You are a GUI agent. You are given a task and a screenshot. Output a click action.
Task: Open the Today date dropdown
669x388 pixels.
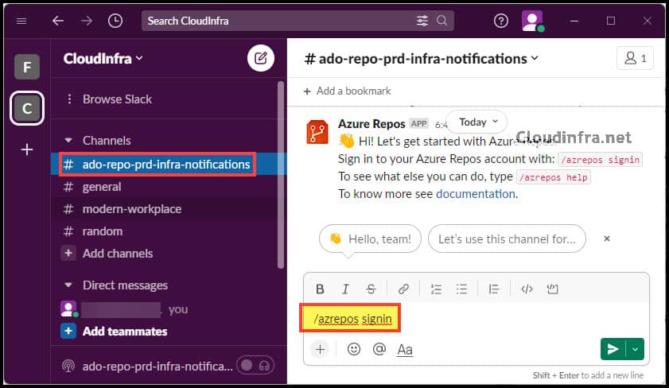point(476,122)
